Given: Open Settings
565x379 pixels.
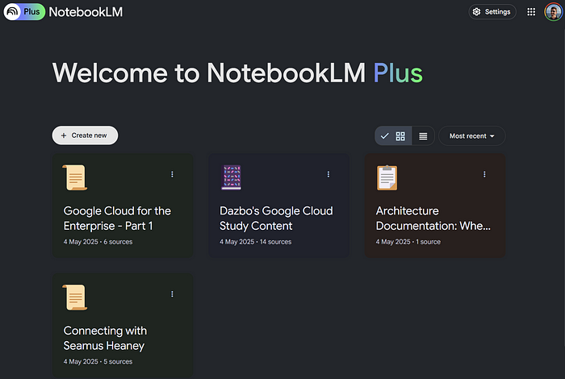Looking at the screenshot, I should [x=492, y=12].
